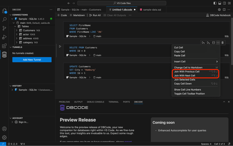Expand the actor table
Screen dimensions: 233x146
(x=17, y=34)
